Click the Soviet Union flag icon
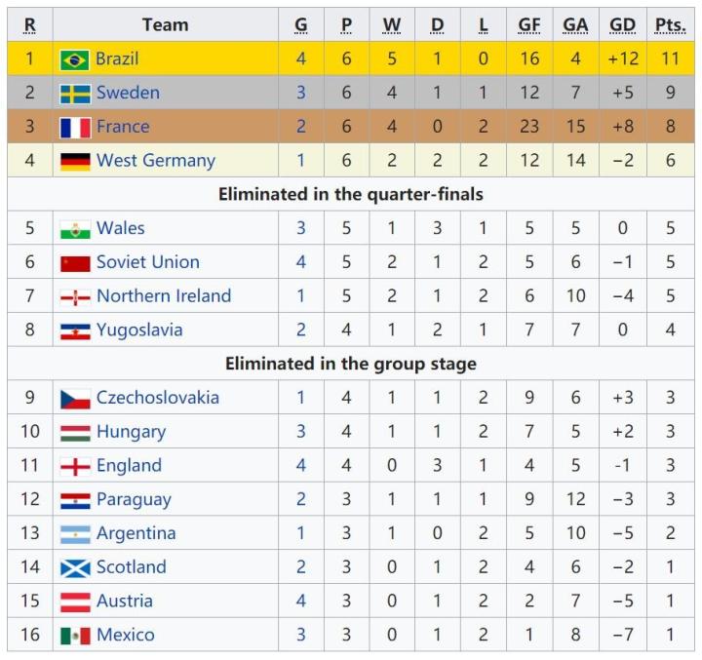This screenshot has height=660, width=702. pos(74,263)
